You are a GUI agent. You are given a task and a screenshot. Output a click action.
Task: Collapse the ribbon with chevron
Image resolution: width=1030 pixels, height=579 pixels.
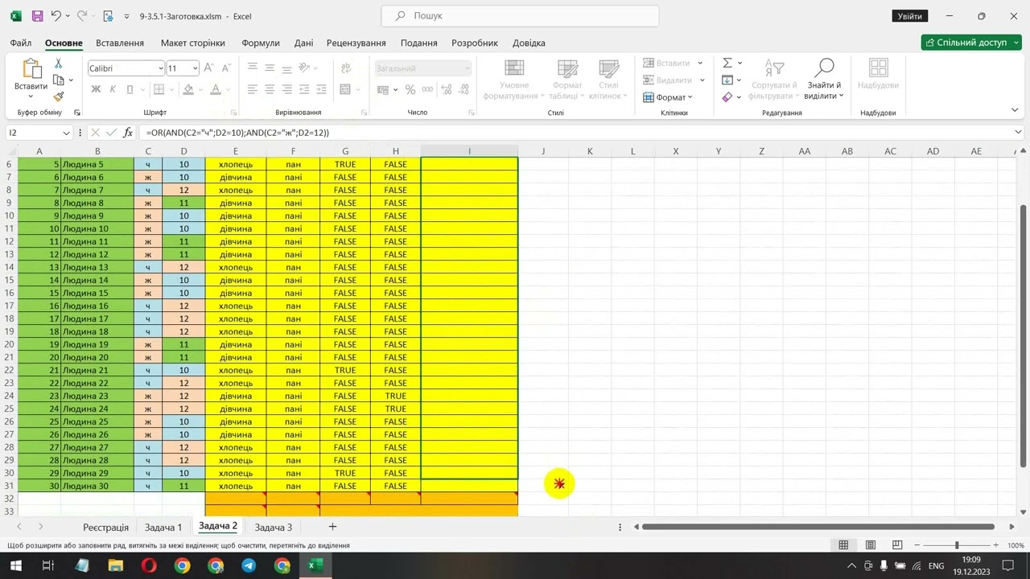pos(1016,110)
